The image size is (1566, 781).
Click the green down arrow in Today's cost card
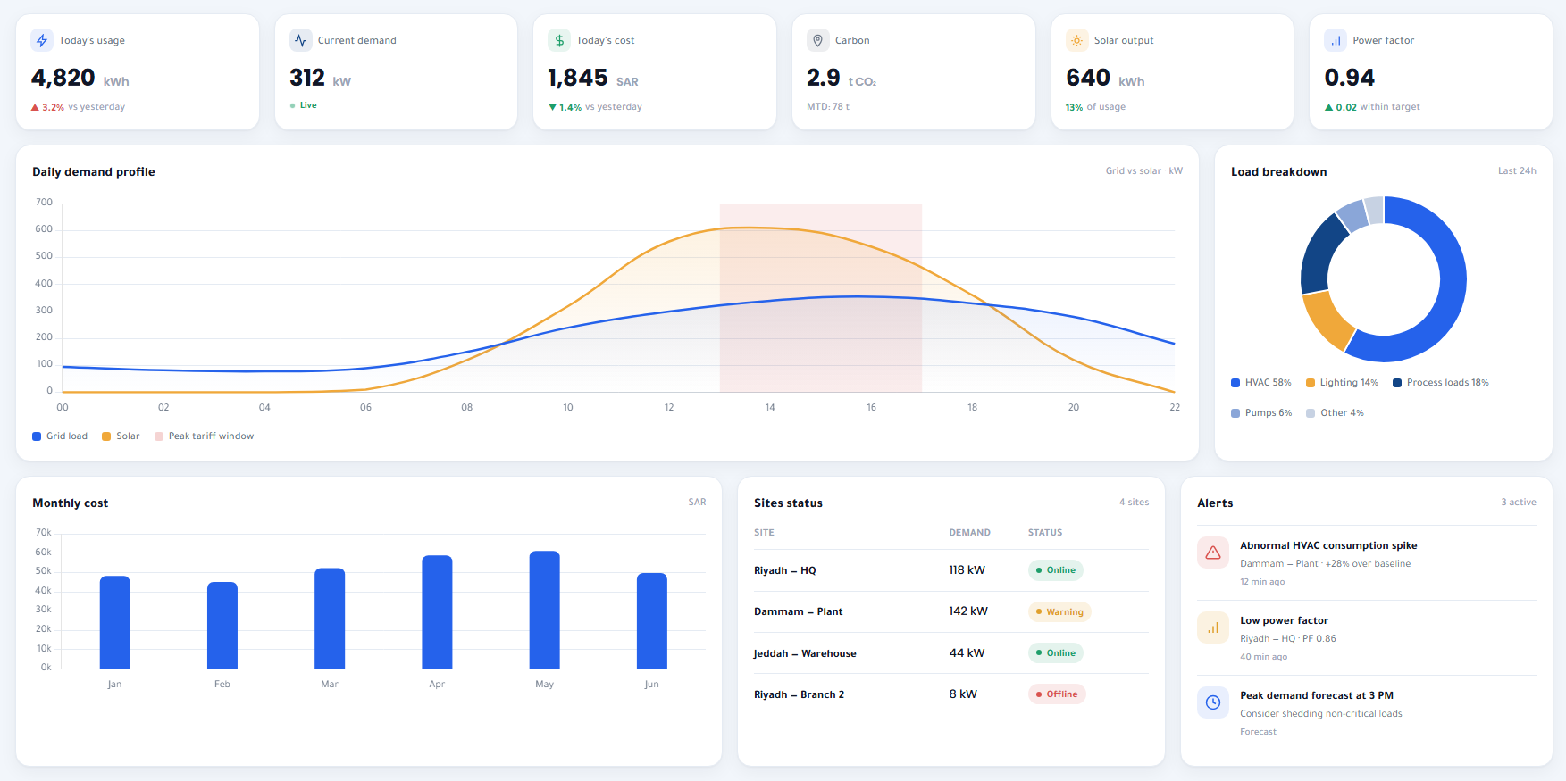pyautogui.click(x=552, y=107)
